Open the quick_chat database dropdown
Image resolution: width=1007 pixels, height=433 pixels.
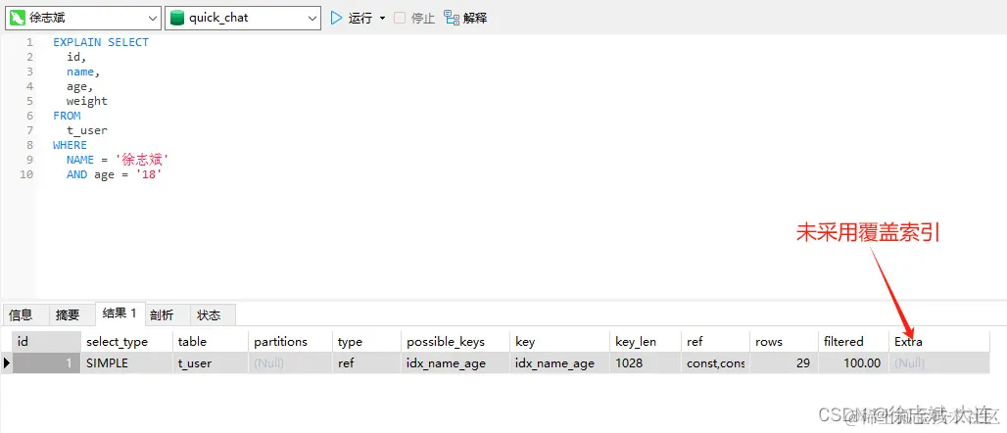click(243, 18)
